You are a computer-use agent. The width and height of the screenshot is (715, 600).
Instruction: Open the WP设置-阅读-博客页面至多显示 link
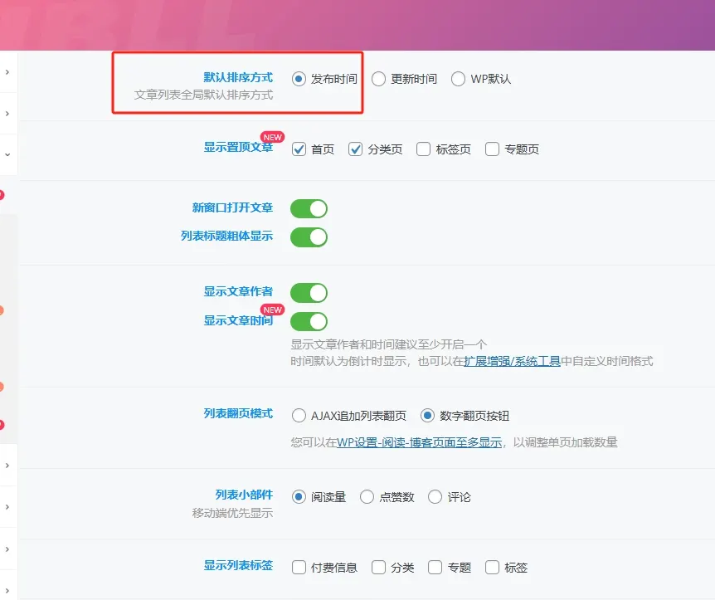coord(420,442)
